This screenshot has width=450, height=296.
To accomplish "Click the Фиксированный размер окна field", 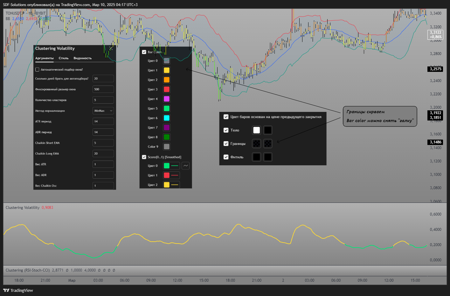I will [103, 89].
